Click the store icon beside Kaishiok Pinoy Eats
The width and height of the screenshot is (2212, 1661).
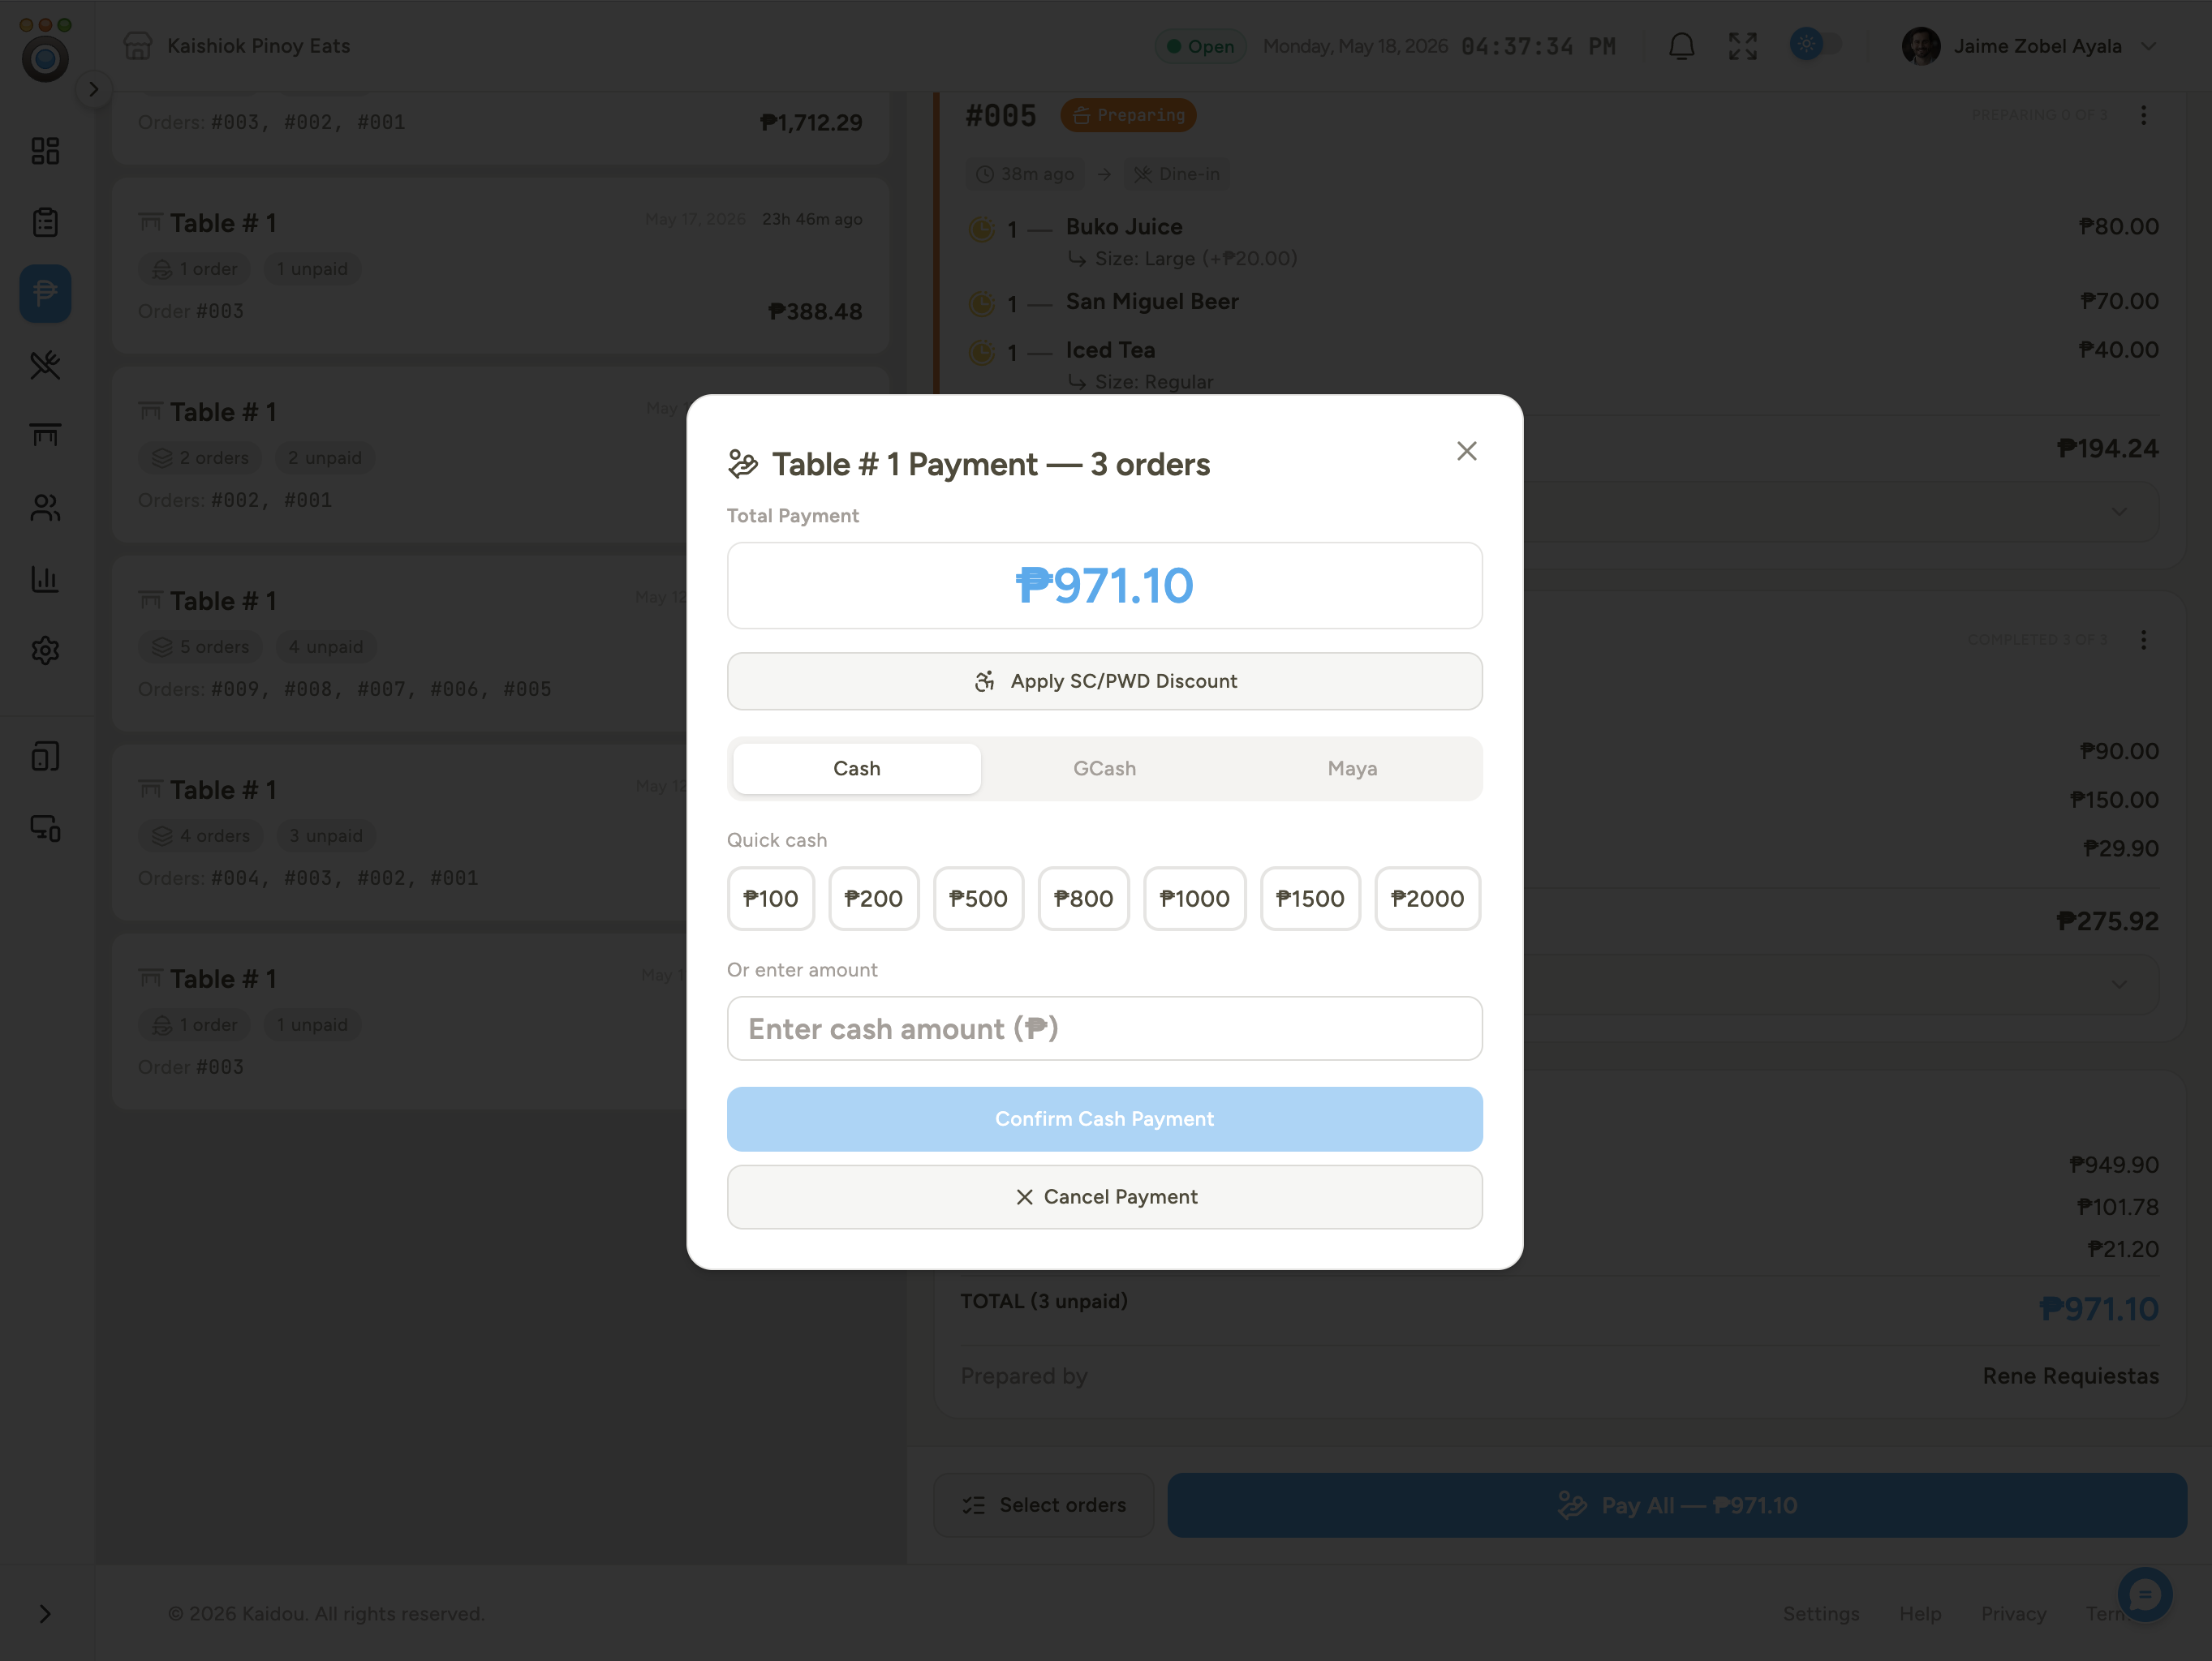(138, 46)
